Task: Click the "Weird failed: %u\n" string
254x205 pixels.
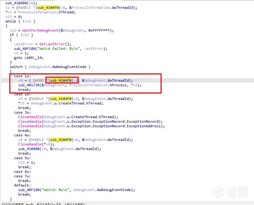Action: tap(59, 49)
